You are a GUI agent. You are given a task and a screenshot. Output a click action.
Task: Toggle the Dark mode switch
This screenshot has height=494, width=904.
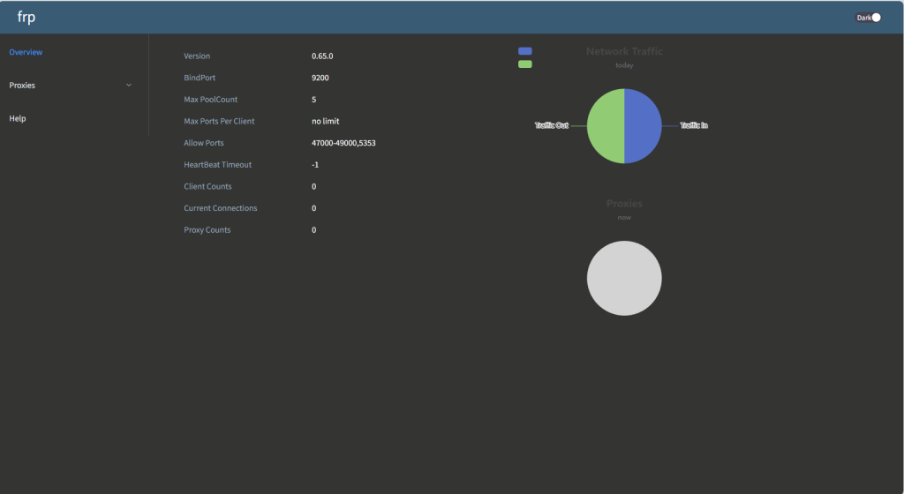click(x=869, y=18)
